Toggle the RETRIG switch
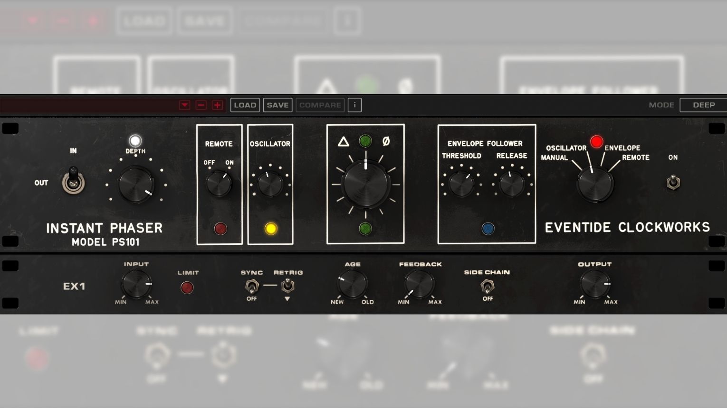This screenshot has width=727, height=408. pos(287,286)
